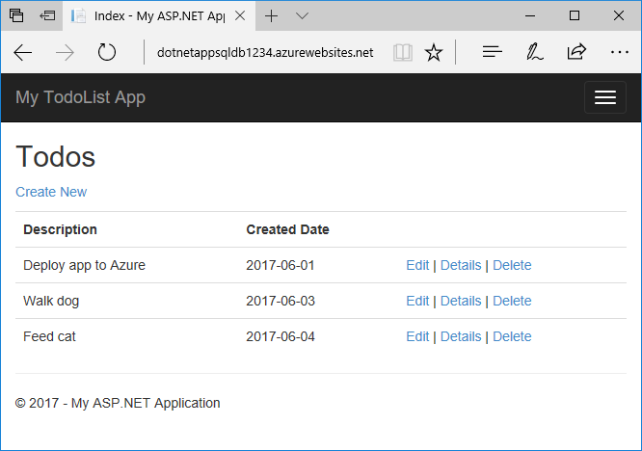Expand the tab previews chevron
The image size is (642, 451).
pyautogui.click(x=302, y=15)
